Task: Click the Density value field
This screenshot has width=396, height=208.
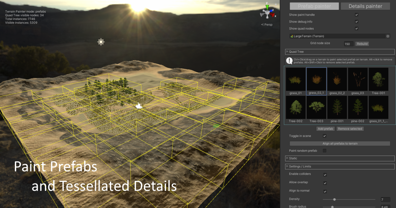Action: [x=385, y=199]
